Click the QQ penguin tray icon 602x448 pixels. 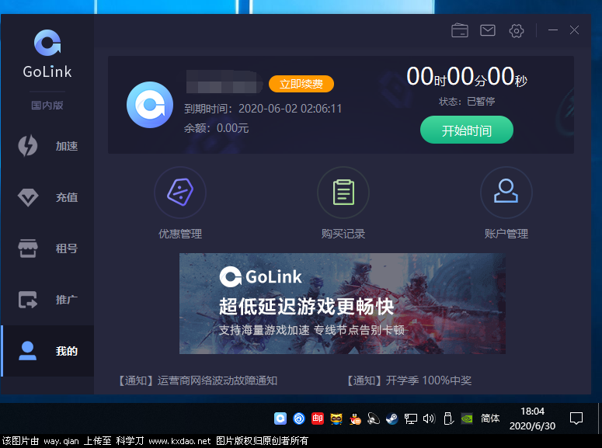[x=355, y=418]
